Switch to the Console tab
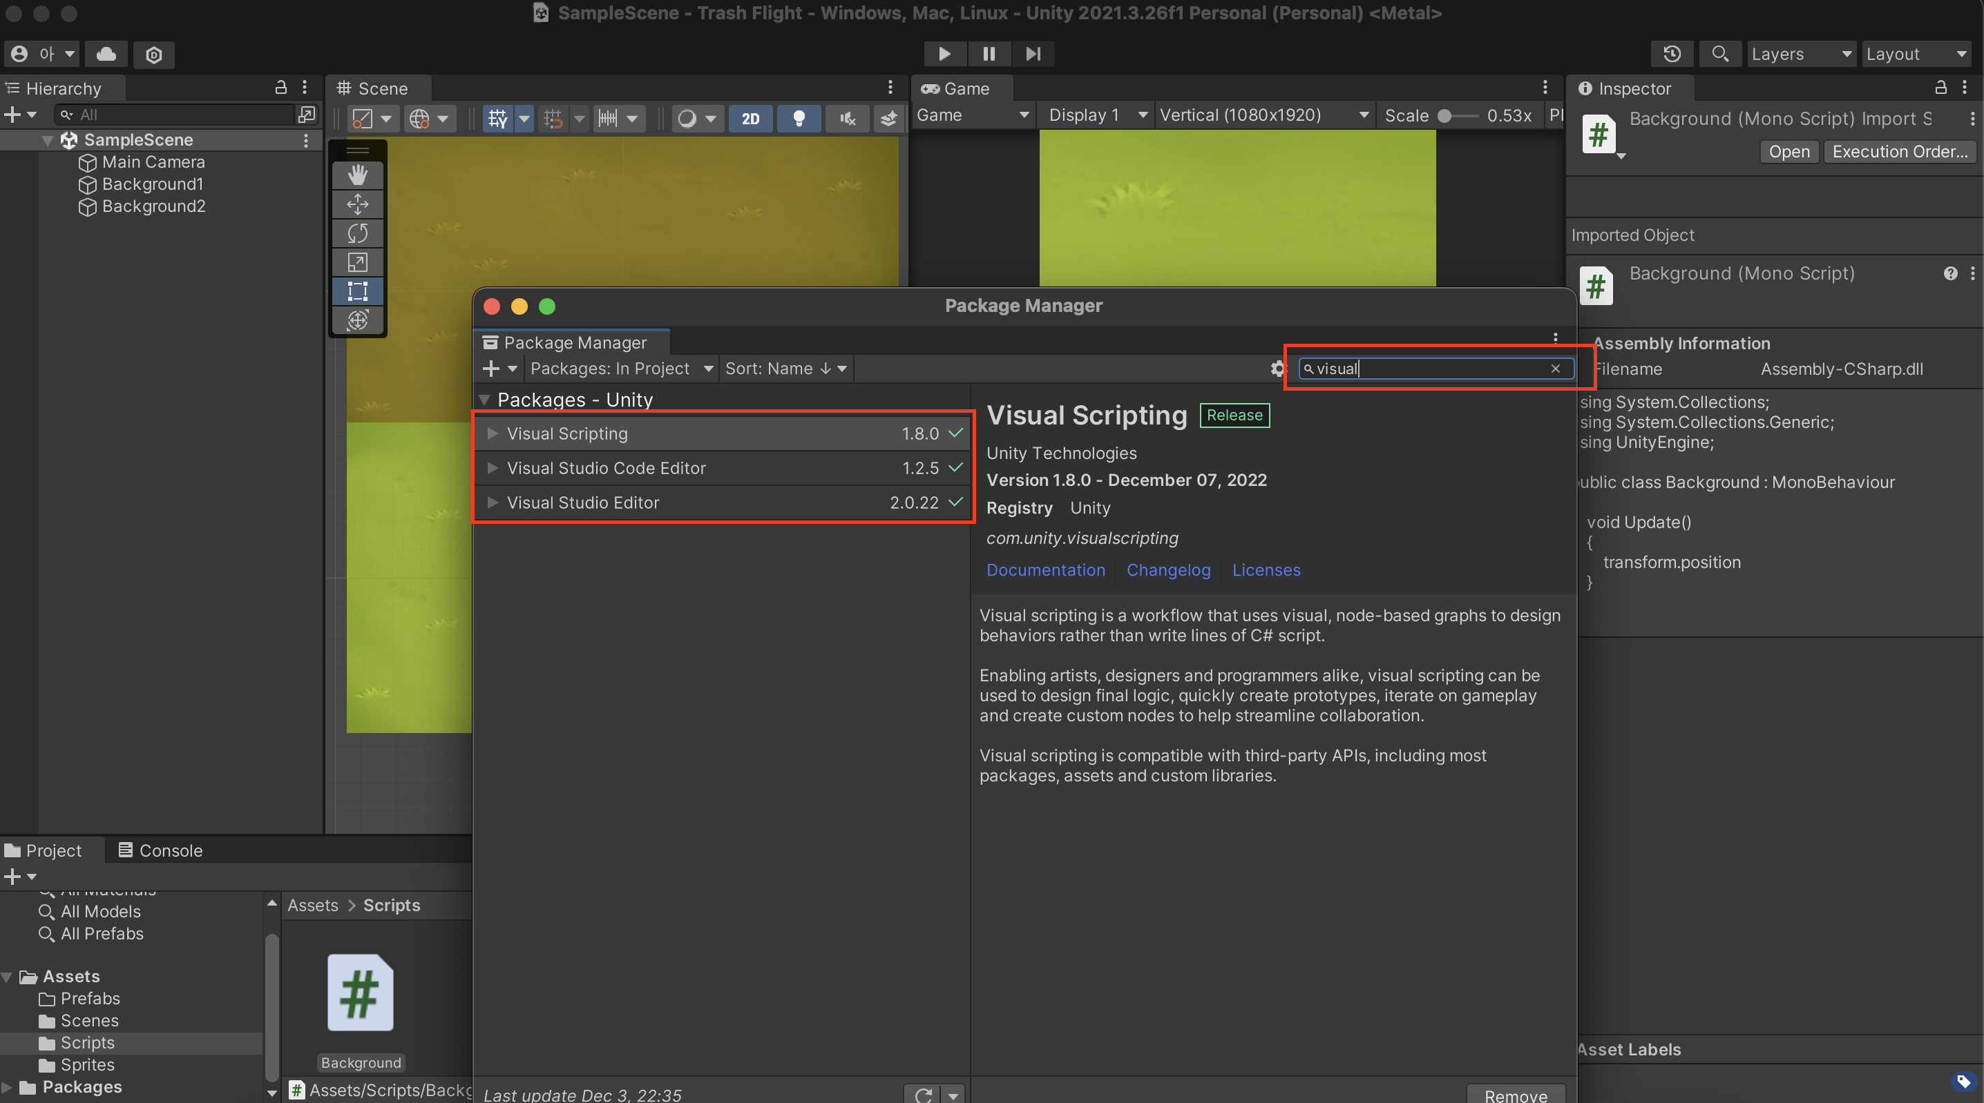1984x1103 pixels. [x=160, y=850]
